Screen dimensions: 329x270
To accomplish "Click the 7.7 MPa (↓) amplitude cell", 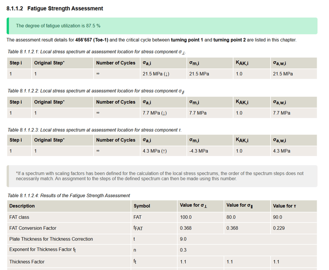I will (x=154, y=113).
